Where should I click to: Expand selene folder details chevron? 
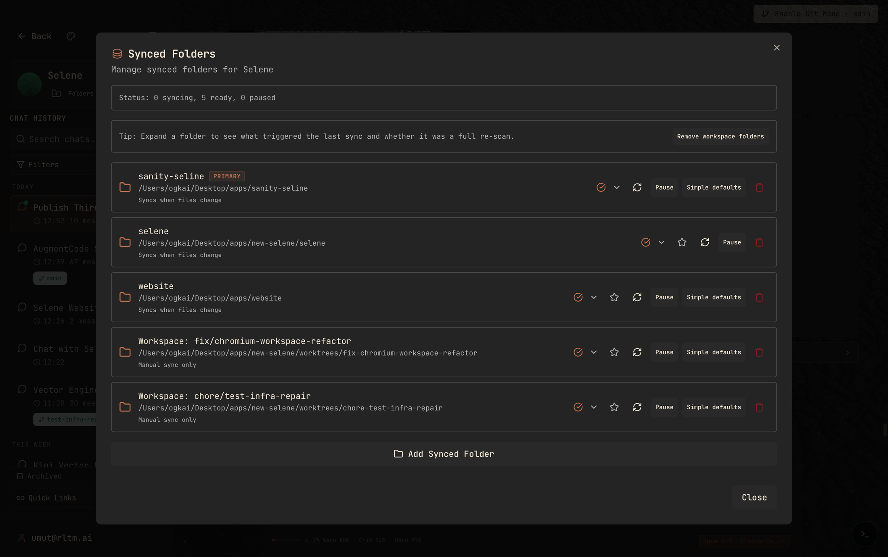tap(661, 242)
